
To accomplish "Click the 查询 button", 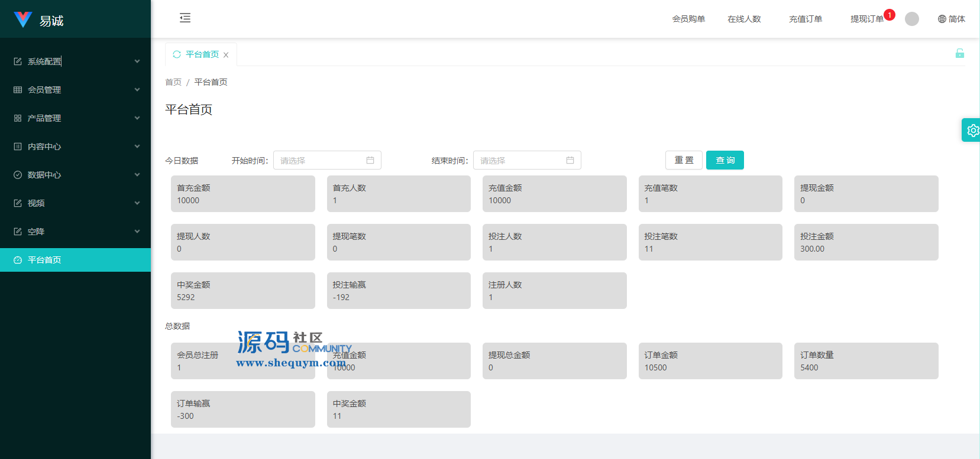I will pyautogui.click(x=725, y=160).
